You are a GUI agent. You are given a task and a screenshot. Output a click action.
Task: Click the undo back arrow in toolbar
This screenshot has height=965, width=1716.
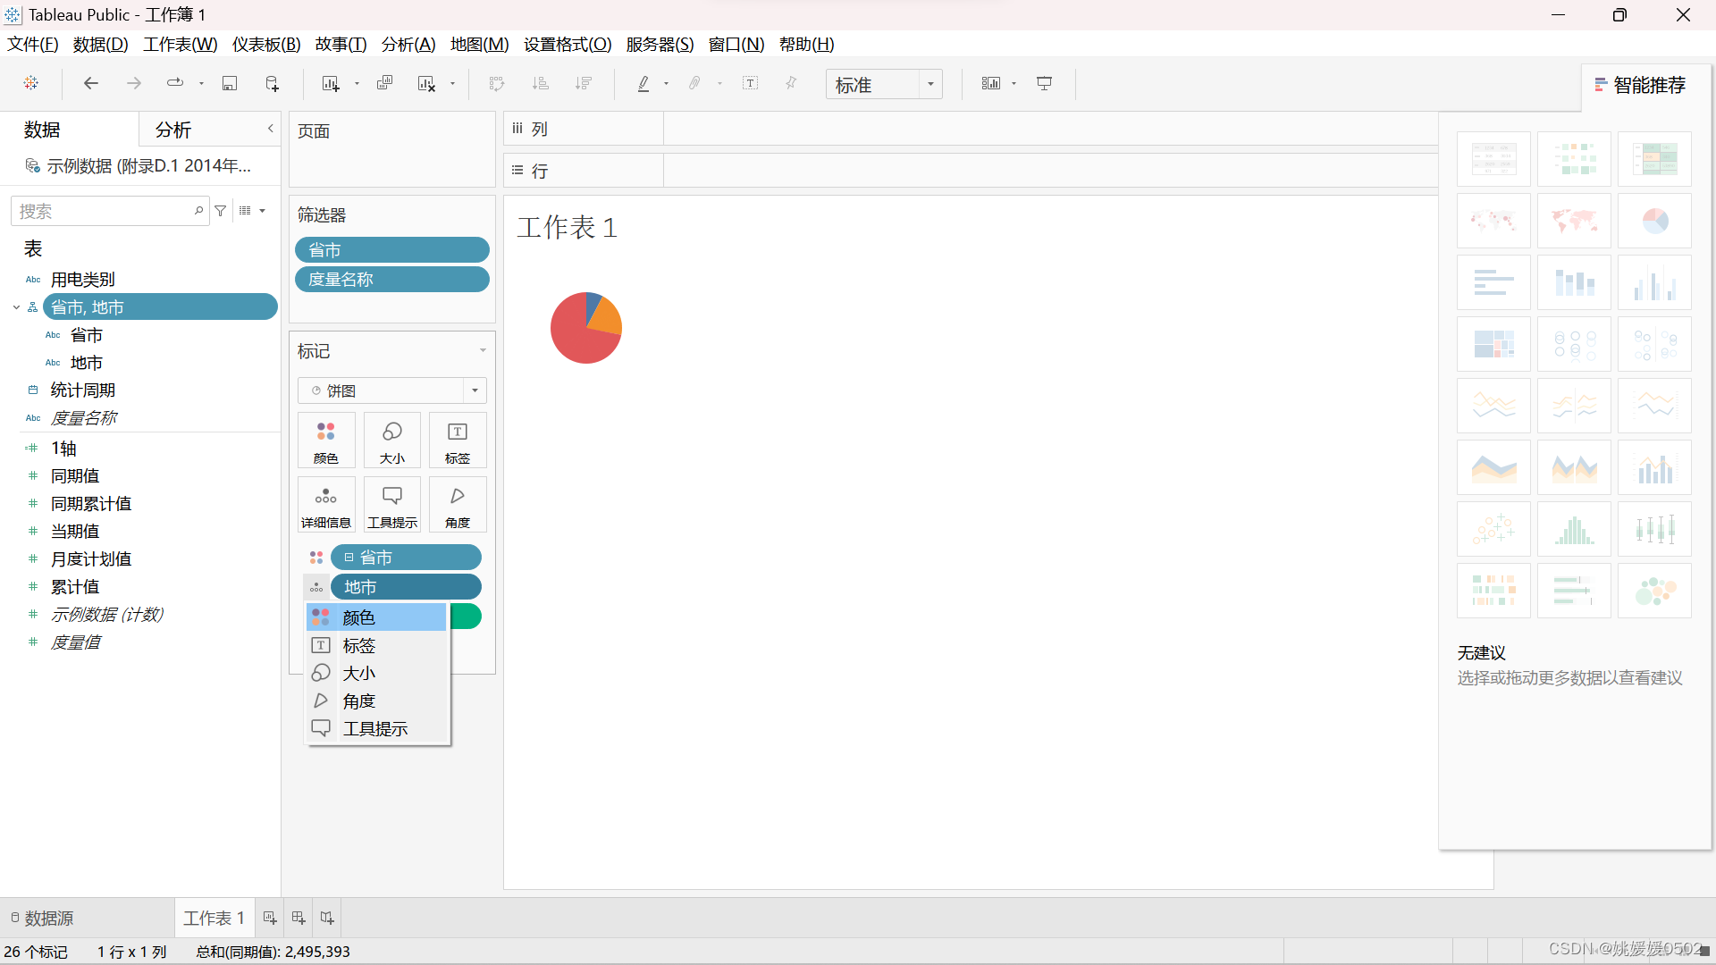(90, 83)
